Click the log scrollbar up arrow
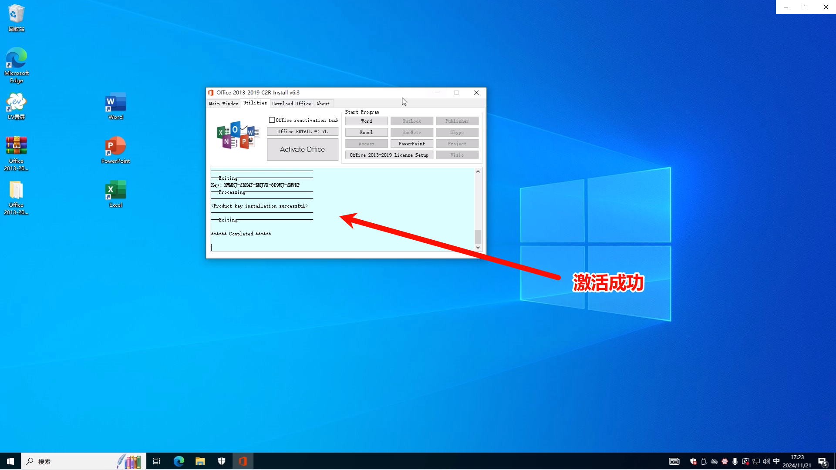 tap(478, 171)
